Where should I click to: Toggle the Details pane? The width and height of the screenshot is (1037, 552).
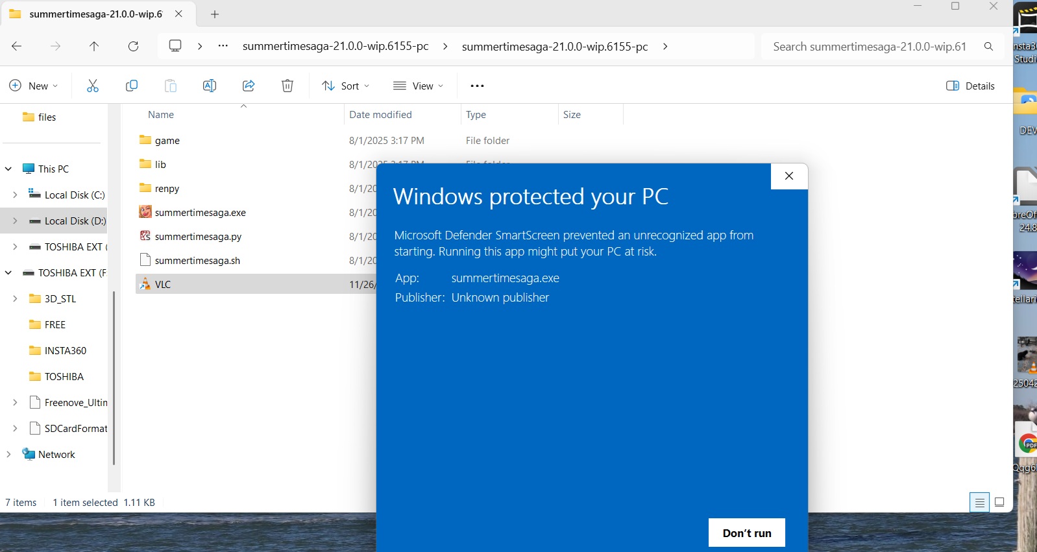point(970,86)
